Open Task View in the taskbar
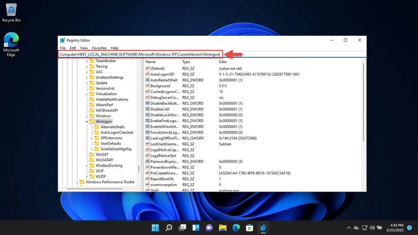Screen dimensions: 418x235 [182, 228]
